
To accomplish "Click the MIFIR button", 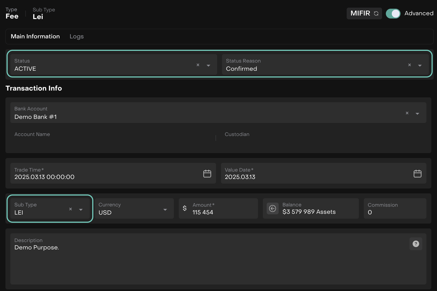I will 360,13.
